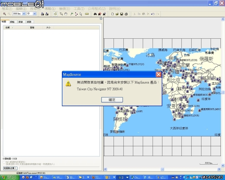
Task: Click the recently found places icon
Action: (x=104, y=14)
